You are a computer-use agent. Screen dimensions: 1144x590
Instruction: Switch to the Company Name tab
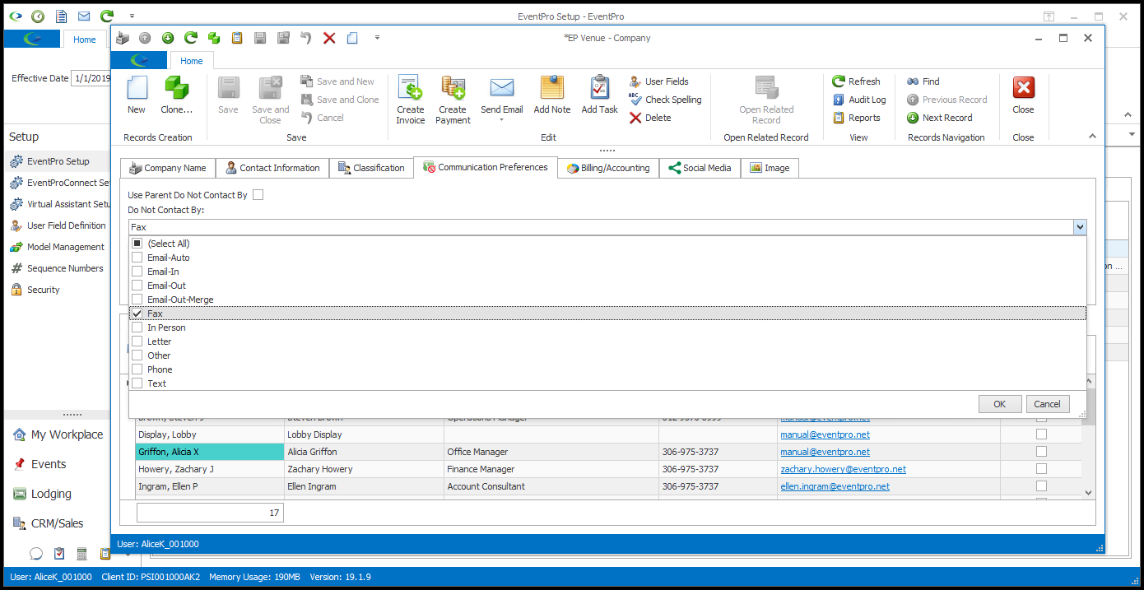pos(168,168)
